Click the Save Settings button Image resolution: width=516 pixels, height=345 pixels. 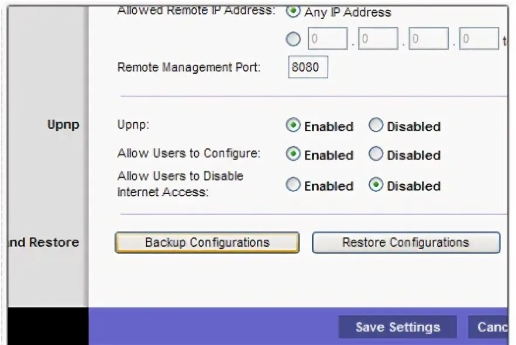[x=398, y=327]
